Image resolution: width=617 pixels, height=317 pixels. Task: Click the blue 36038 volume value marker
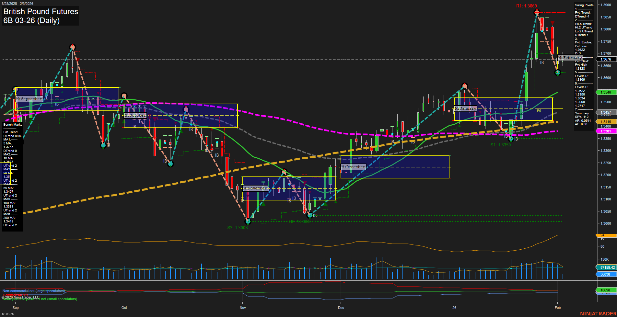(x=605, y=274)
